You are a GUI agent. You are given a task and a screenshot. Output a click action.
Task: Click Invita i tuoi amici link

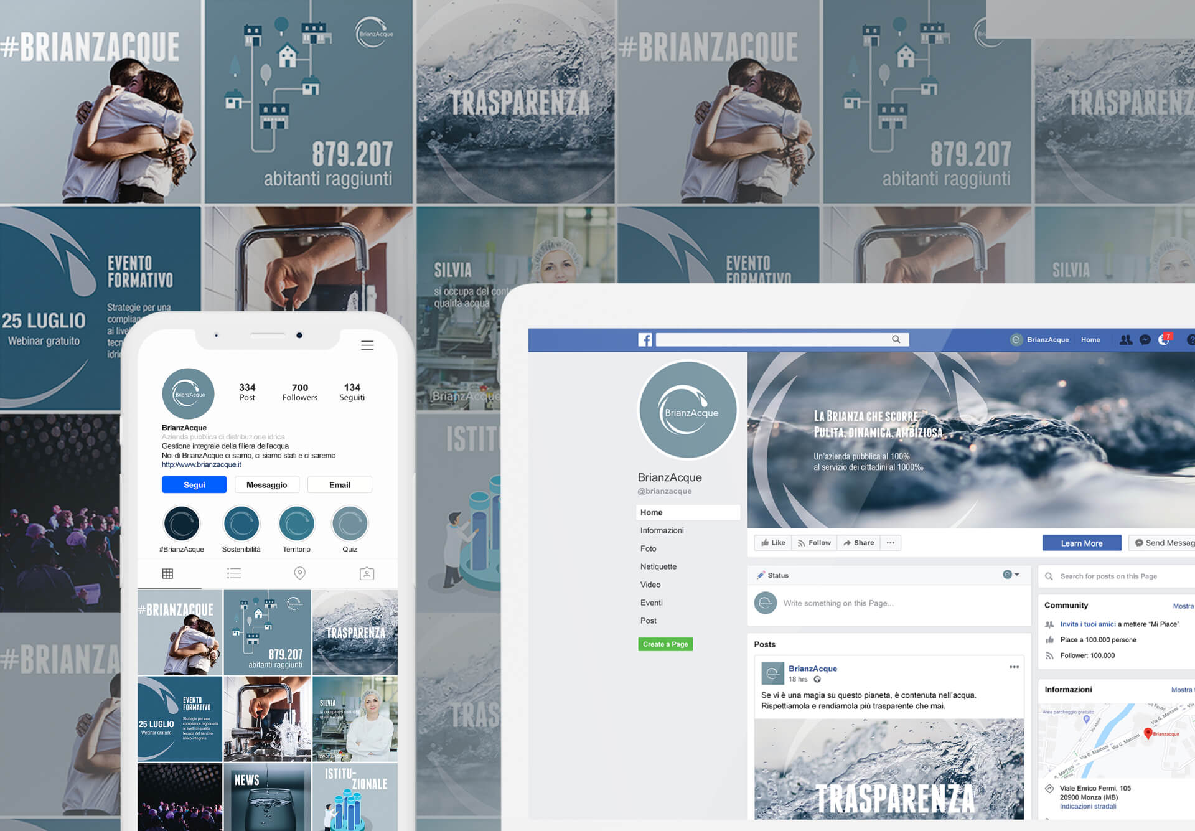(1088, 624)
